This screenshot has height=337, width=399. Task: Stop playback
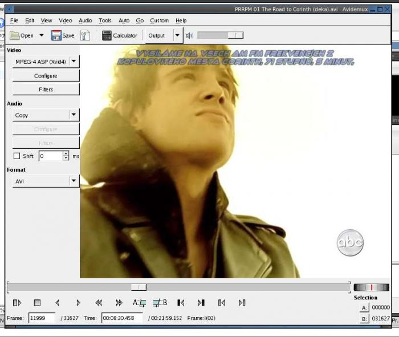click(37, 303)
